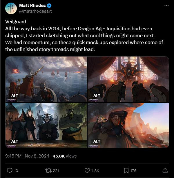Image resolution: width=174 pixels, height=178 pixels.
Task: Show ALT text for bottom-left image
Action: [x=14, y=142]
